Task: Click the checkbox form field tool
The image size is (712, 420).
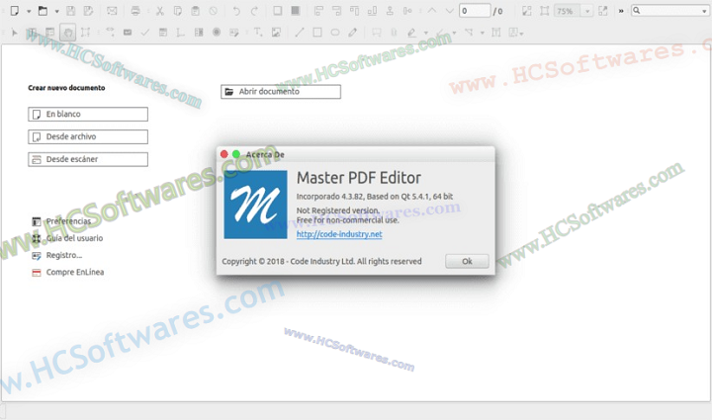Action: click(145, 32)
